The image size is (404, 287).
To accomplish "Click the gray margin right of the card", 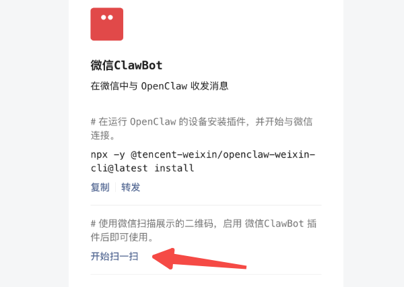I will [374, 143].
